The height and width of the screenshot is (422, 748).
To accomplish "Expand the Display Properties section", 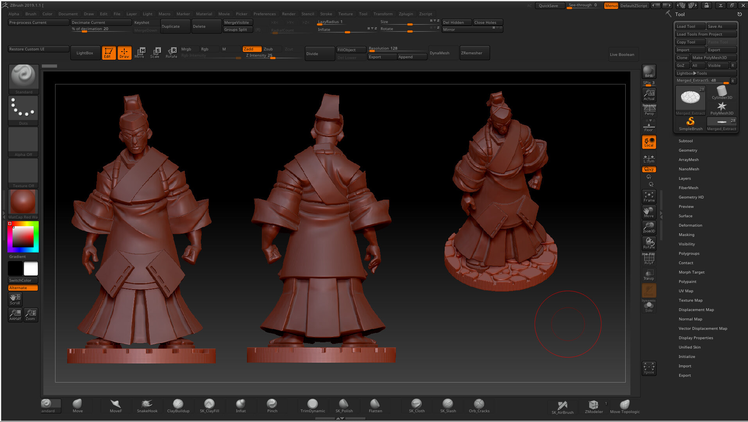I will pyautogui.click(x=696, y=338).
